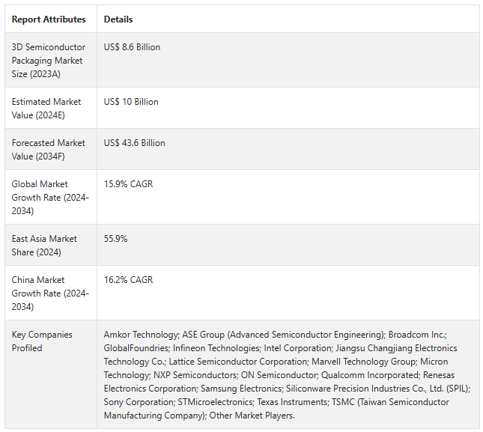Image resolution: width=483 pixels, height=432 pixels.
Task: Click Other Market Players text
Action: tap(252, 416)
